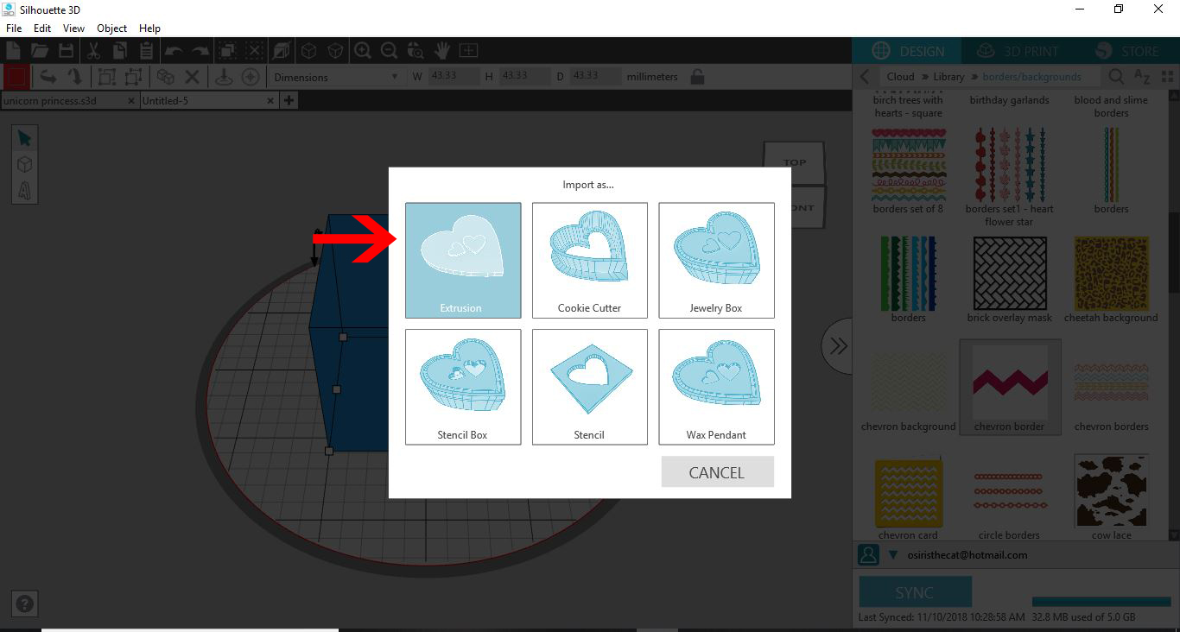Viewport: 1180px width, 632px height.
Task: Select the Pan hand tool
Action: [x=442, y=51]
